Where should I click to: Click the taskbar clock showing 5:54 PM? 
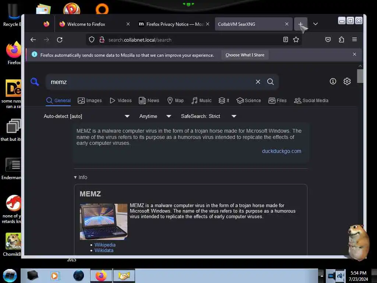(358, 276)
